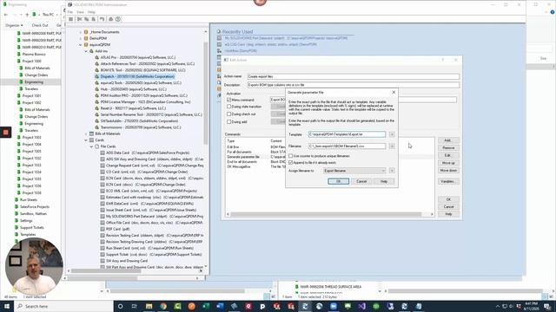Click OK in the Generate parameter file dialog
The width and height of the screenshot is (556, 312).
pyautogui.click(x=338, y=181)
